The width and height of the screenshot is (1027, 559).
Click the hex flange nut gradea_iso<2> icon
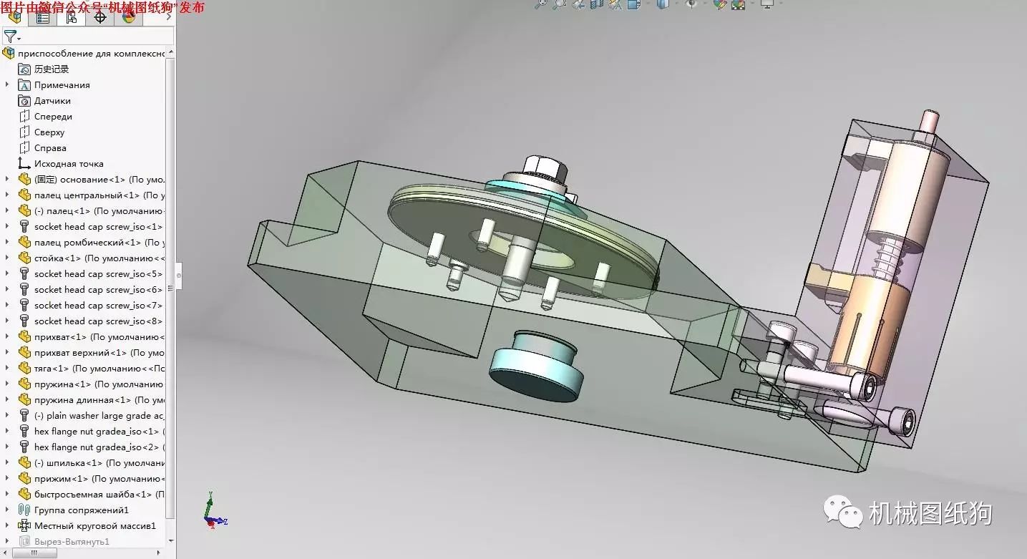tap(24, 447)
